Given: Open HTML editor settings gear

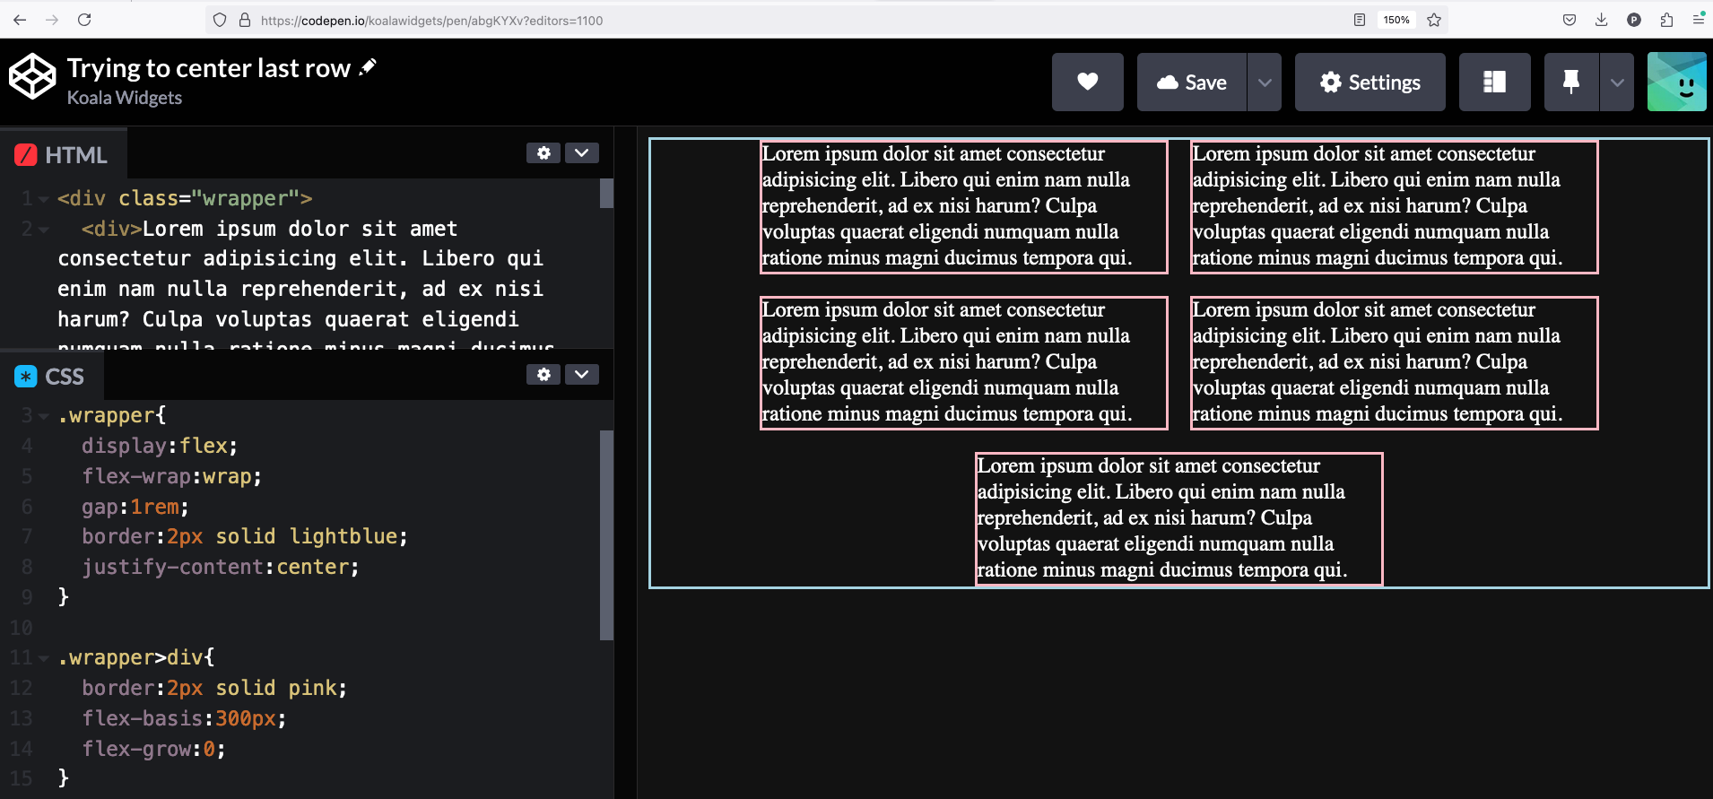Looking at the screenshot, I should [x=543, y=152].
